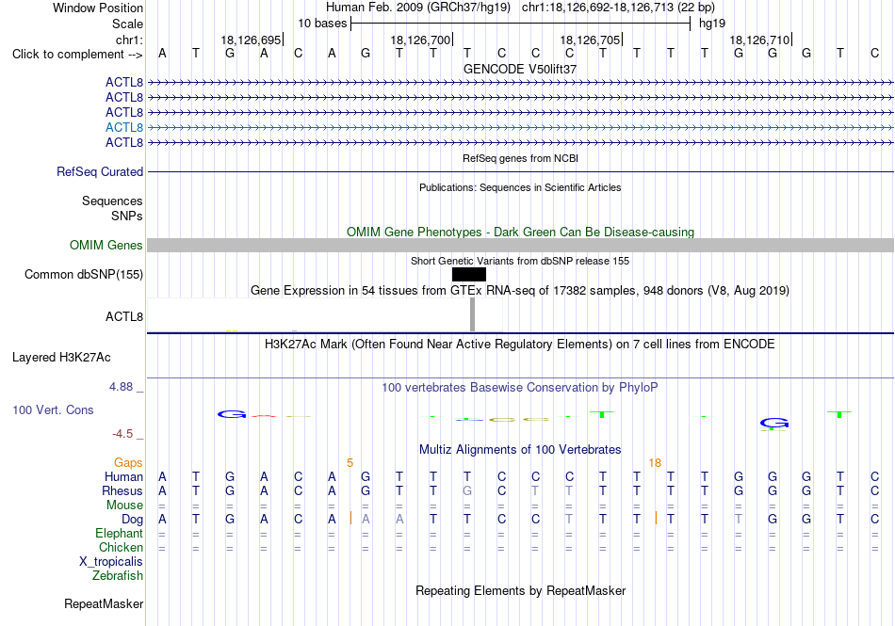Click the X_tropicalis species label

111,562
